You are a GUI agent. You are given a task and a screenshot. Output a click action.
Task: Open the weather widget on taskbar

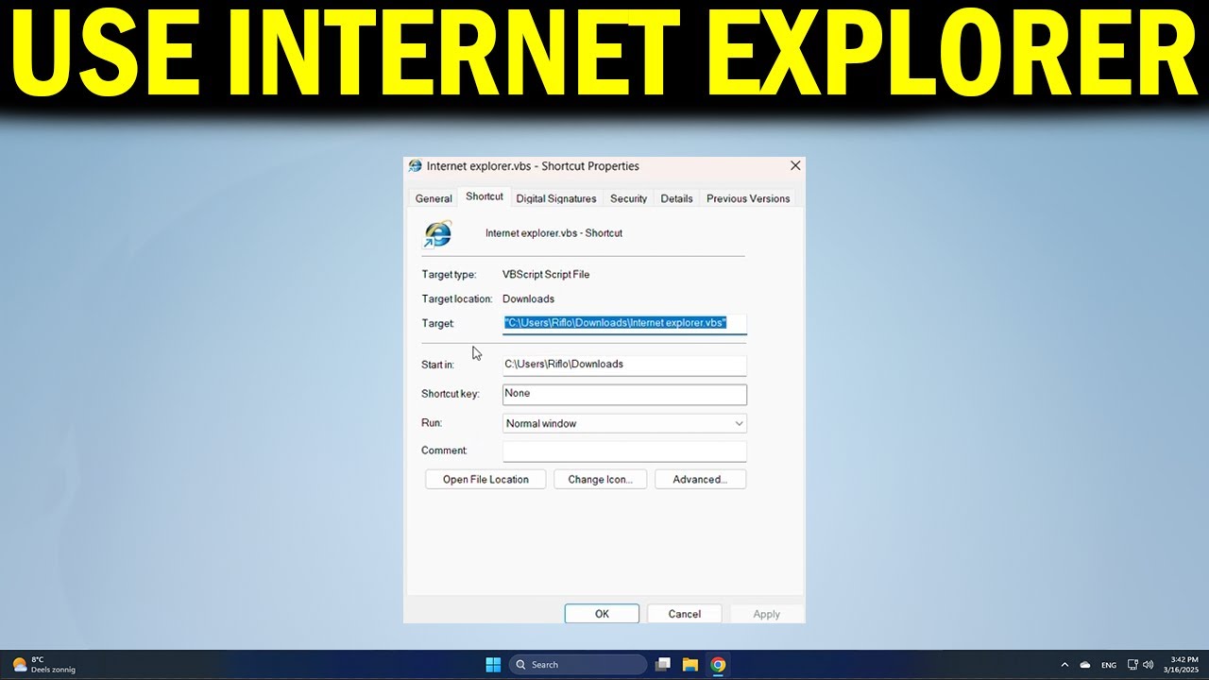pyautogui.click(x=44, y=665)
